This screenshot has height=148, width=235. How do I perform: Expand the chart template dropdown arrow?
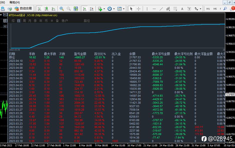click(x=124, y=9)
